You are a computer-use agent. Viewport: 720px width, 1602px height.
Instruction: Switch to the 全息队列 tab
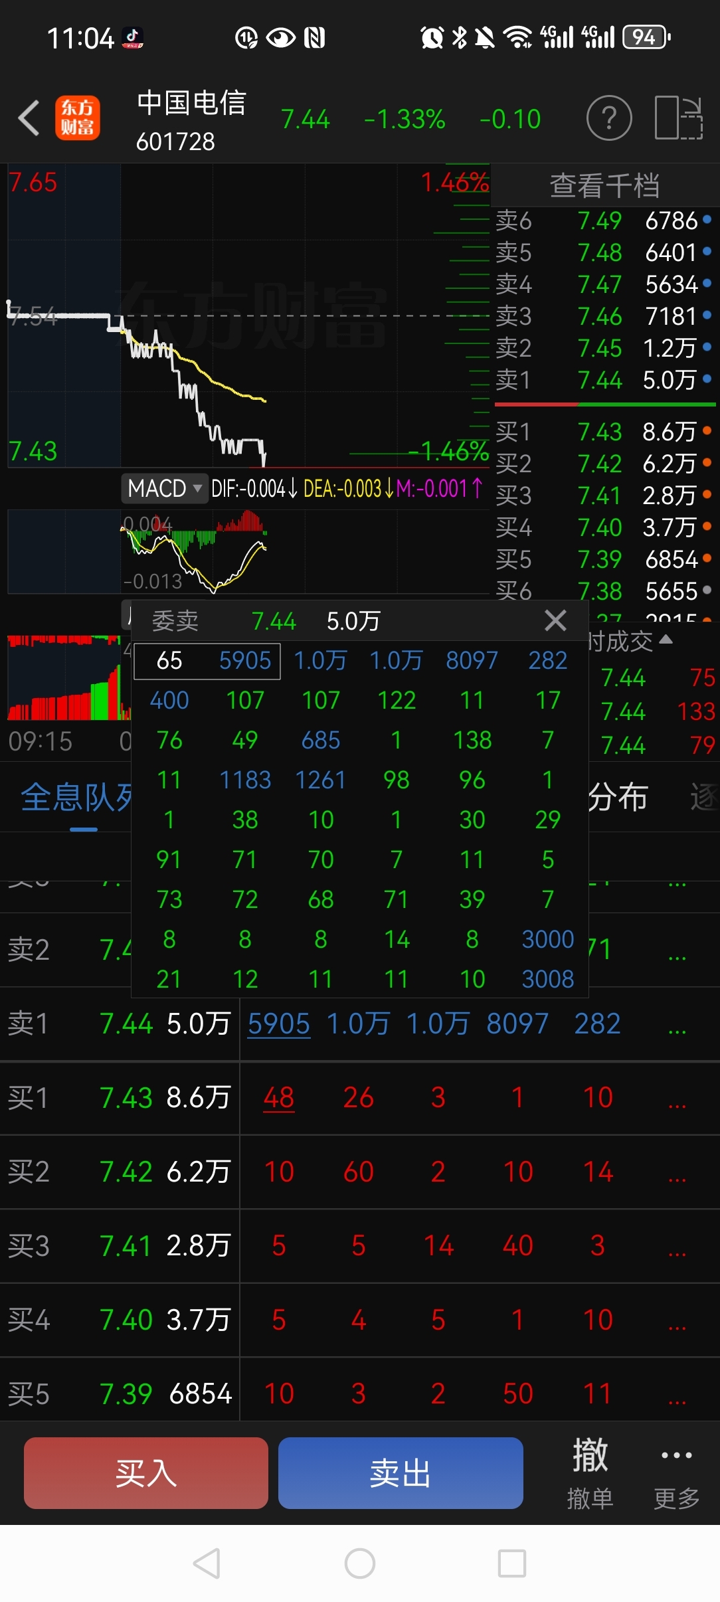76,798
